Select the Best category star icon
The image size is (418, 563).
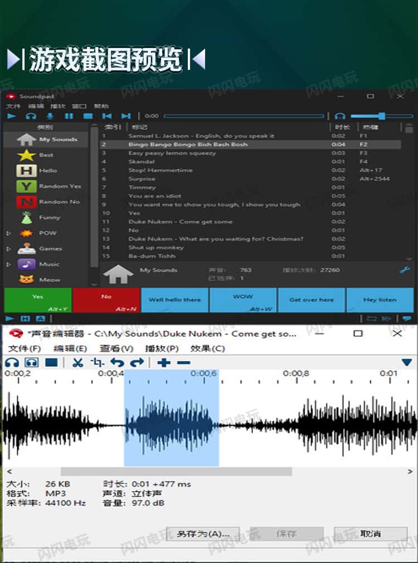click(26, 155)
